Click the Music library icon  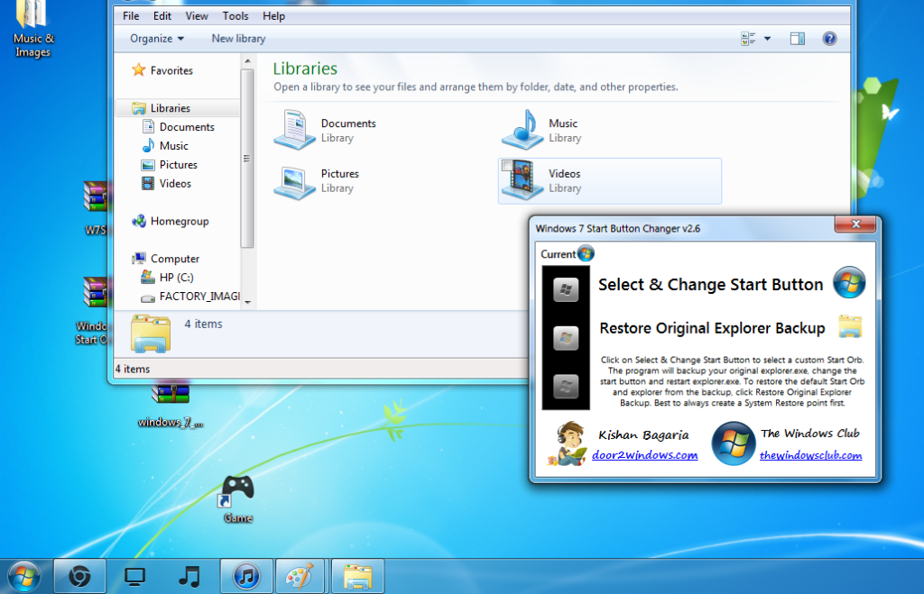[522, 130]
